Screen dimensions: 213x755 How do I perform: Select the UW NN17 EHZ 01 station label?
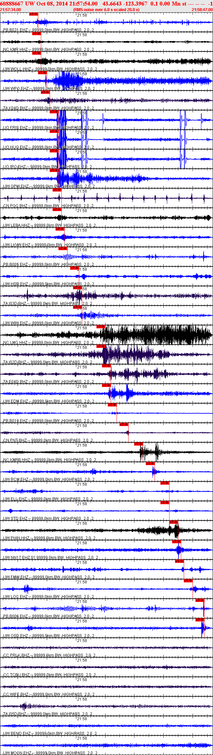pyautogui.click(x=51, y=558)
